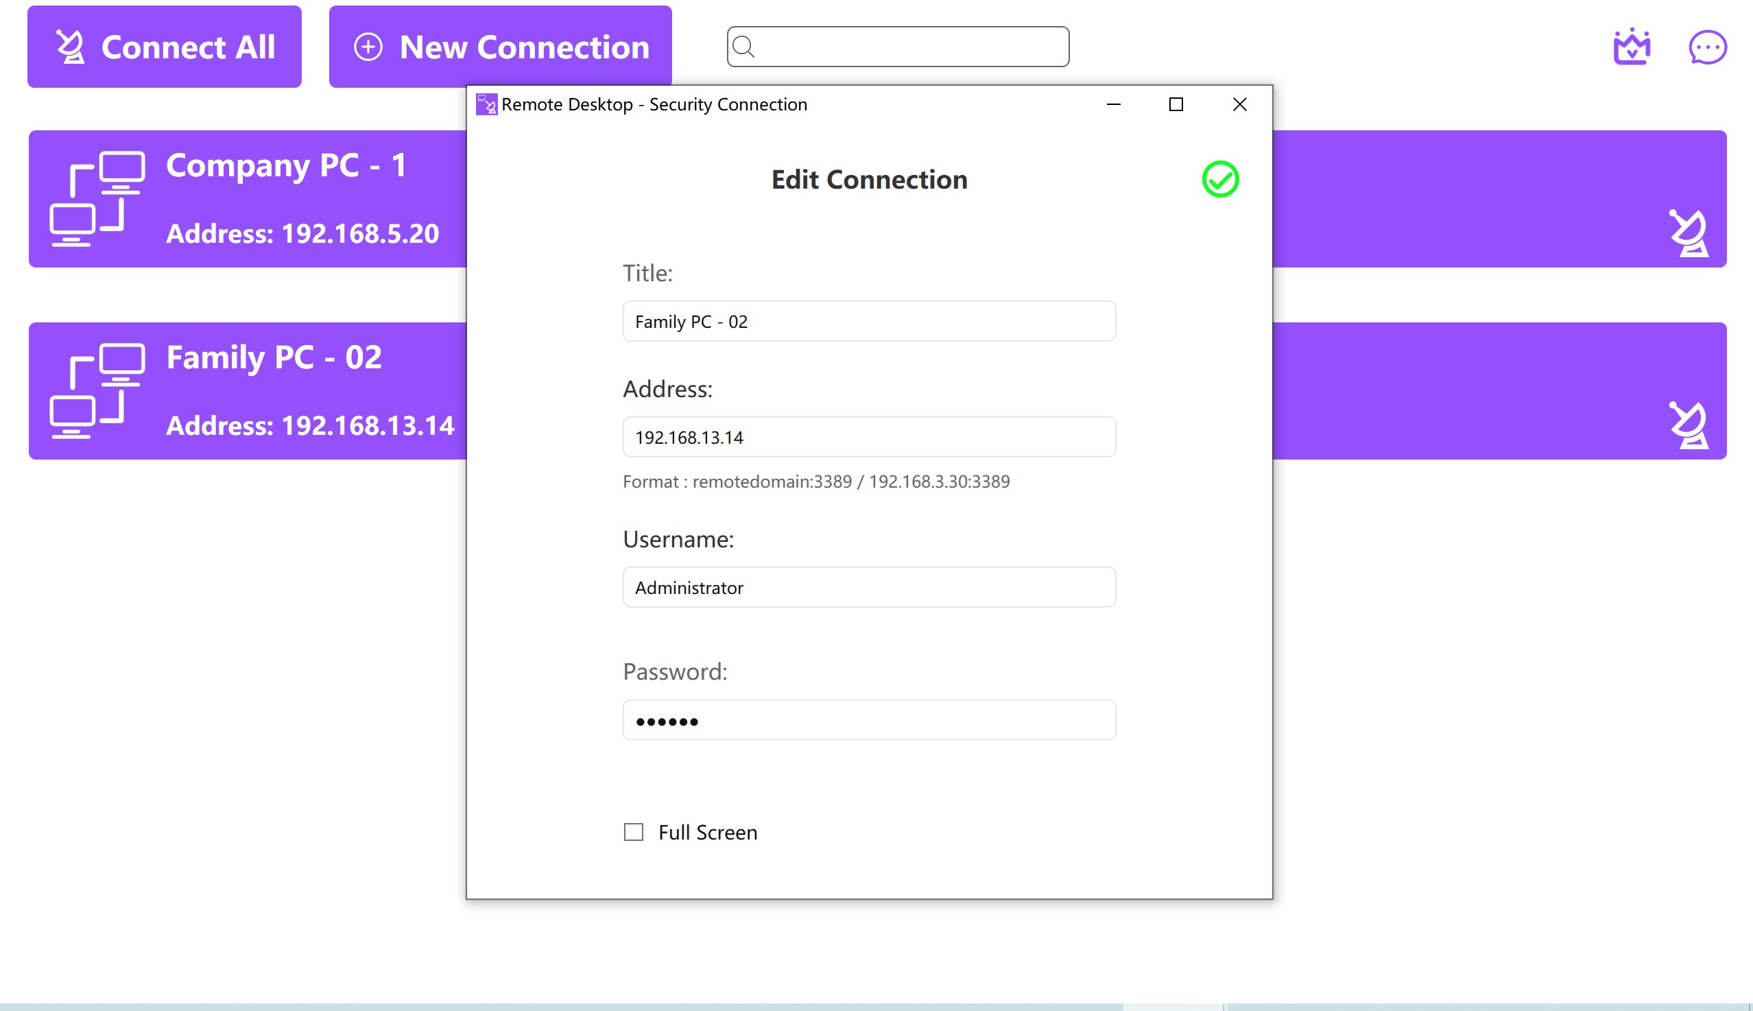
Task: Click Connect All
Action: click(x=164, y=46)
